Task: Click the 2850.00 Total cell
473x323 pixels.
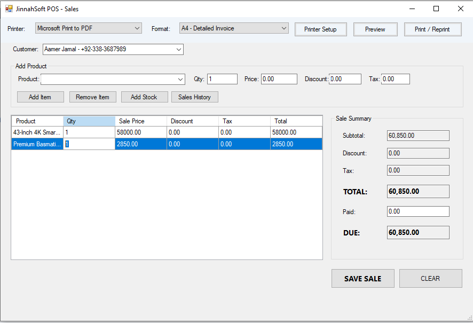Action: pyautogui.click(x=296, y=144)
